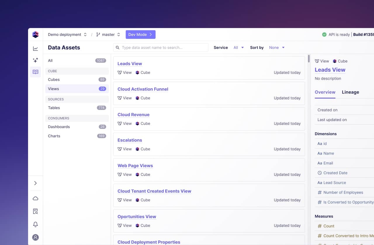The height and width of the screenshot is (245, 374).
Task: Open the user account avatar icon
Action: tap(35, 237)
